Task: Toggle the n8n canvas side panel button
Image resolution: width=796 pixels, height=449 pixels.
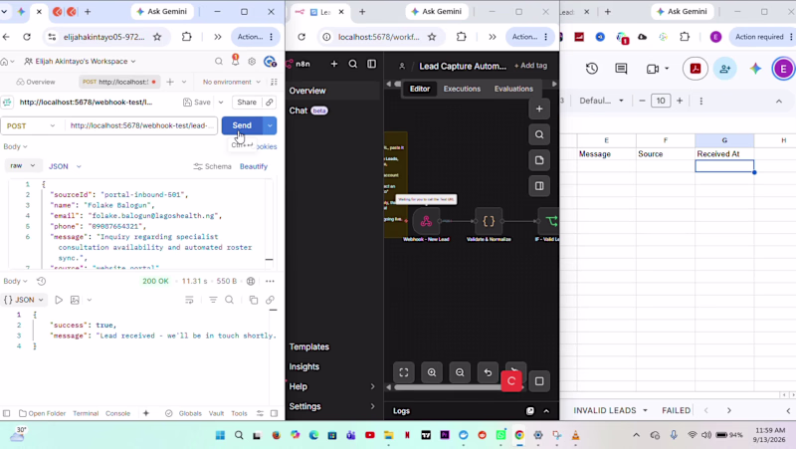Action: point(539,186)
